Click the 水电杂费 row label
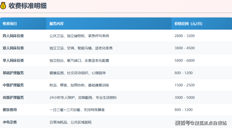The height and width of the screenshot is (128, 232). coord(10,122)
